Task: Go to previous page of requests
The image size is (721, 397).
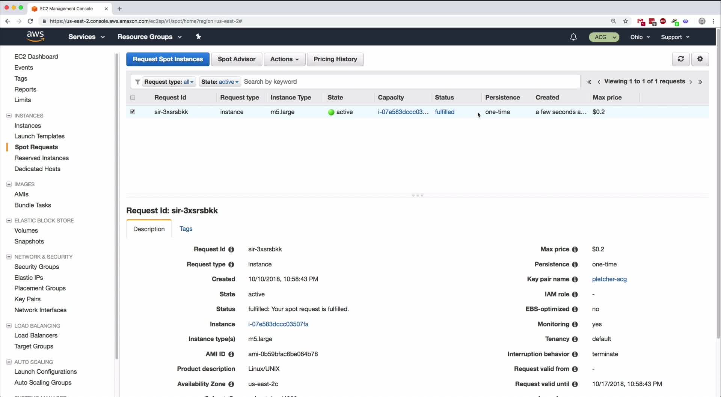Action: point(599,82)
